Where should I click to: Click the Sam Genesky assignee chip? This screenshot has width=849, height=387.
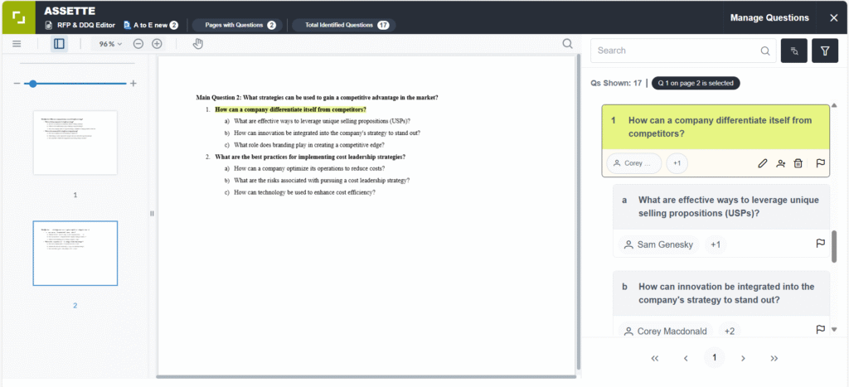[658, 244]
